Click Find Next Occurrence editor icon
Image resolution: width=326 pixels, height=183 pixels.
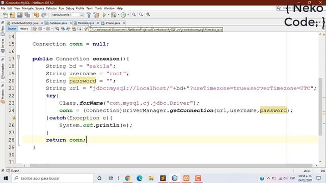click(x=68, y=29)
